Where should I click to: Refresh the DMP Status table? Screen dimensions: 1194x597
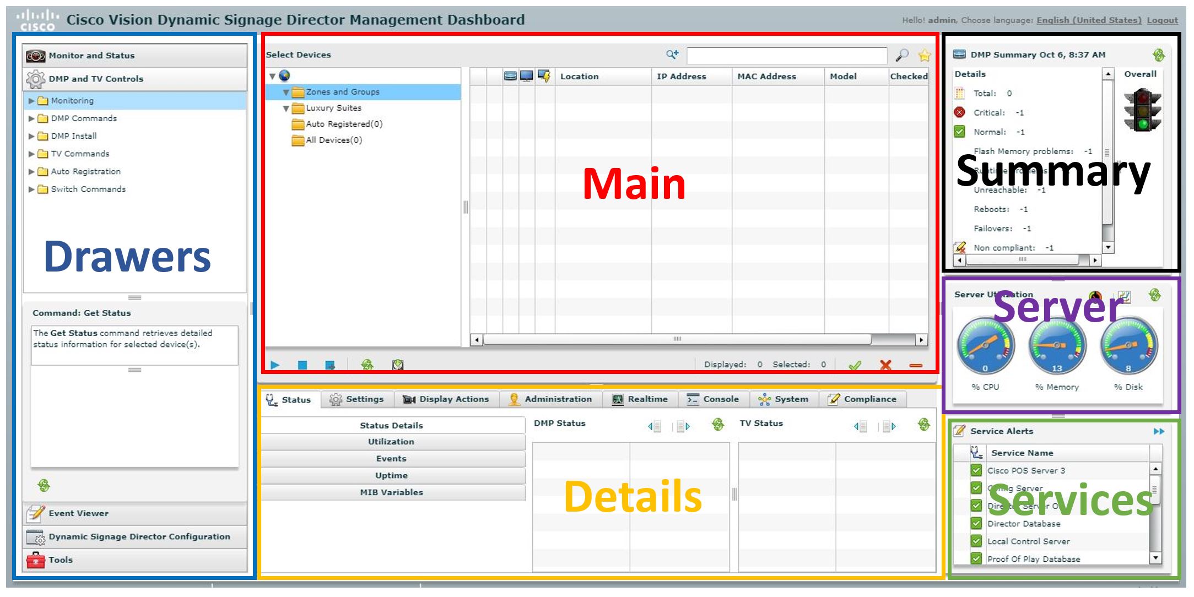click(718, 424)
